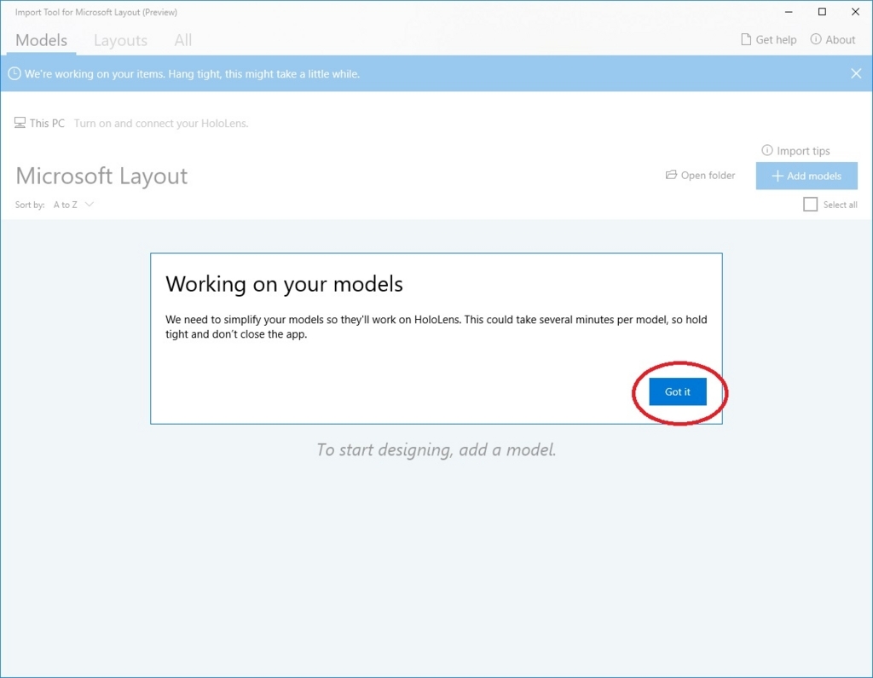This screenshot has height=678, width=873.
Task: Open the Layouts tab
Action: 120,40
